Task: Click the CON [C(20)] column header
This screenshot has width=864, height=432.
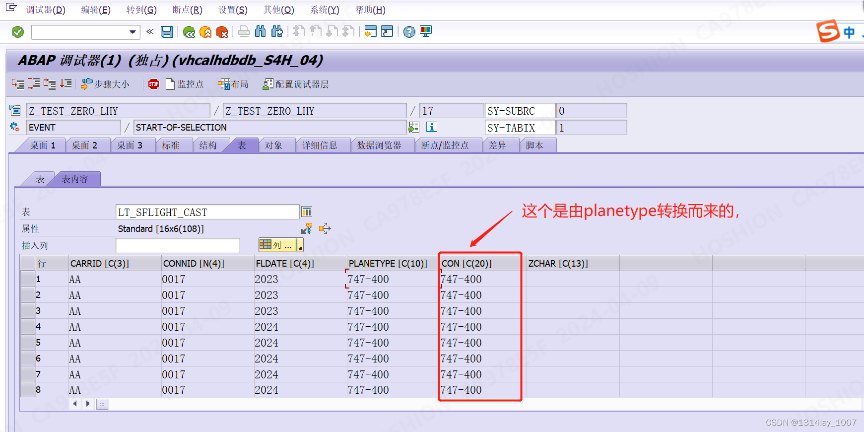Action: (482, 263)
